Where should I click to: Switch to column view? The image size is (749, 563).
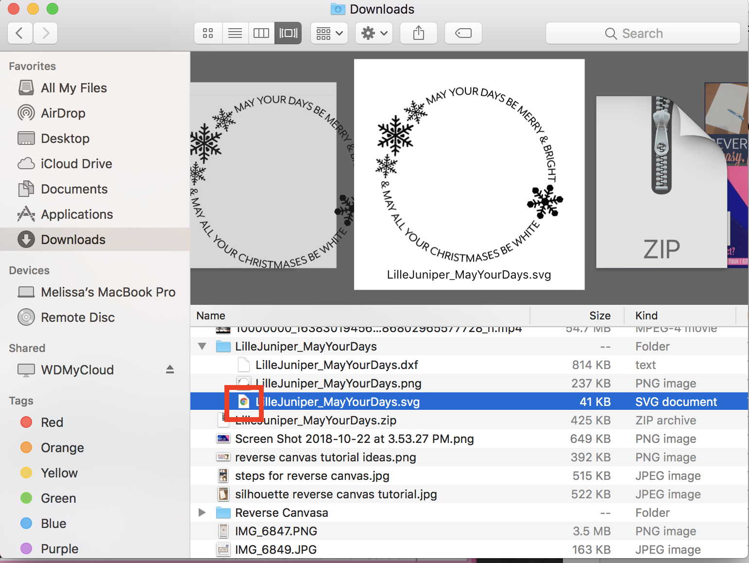(x=261, y=33)
